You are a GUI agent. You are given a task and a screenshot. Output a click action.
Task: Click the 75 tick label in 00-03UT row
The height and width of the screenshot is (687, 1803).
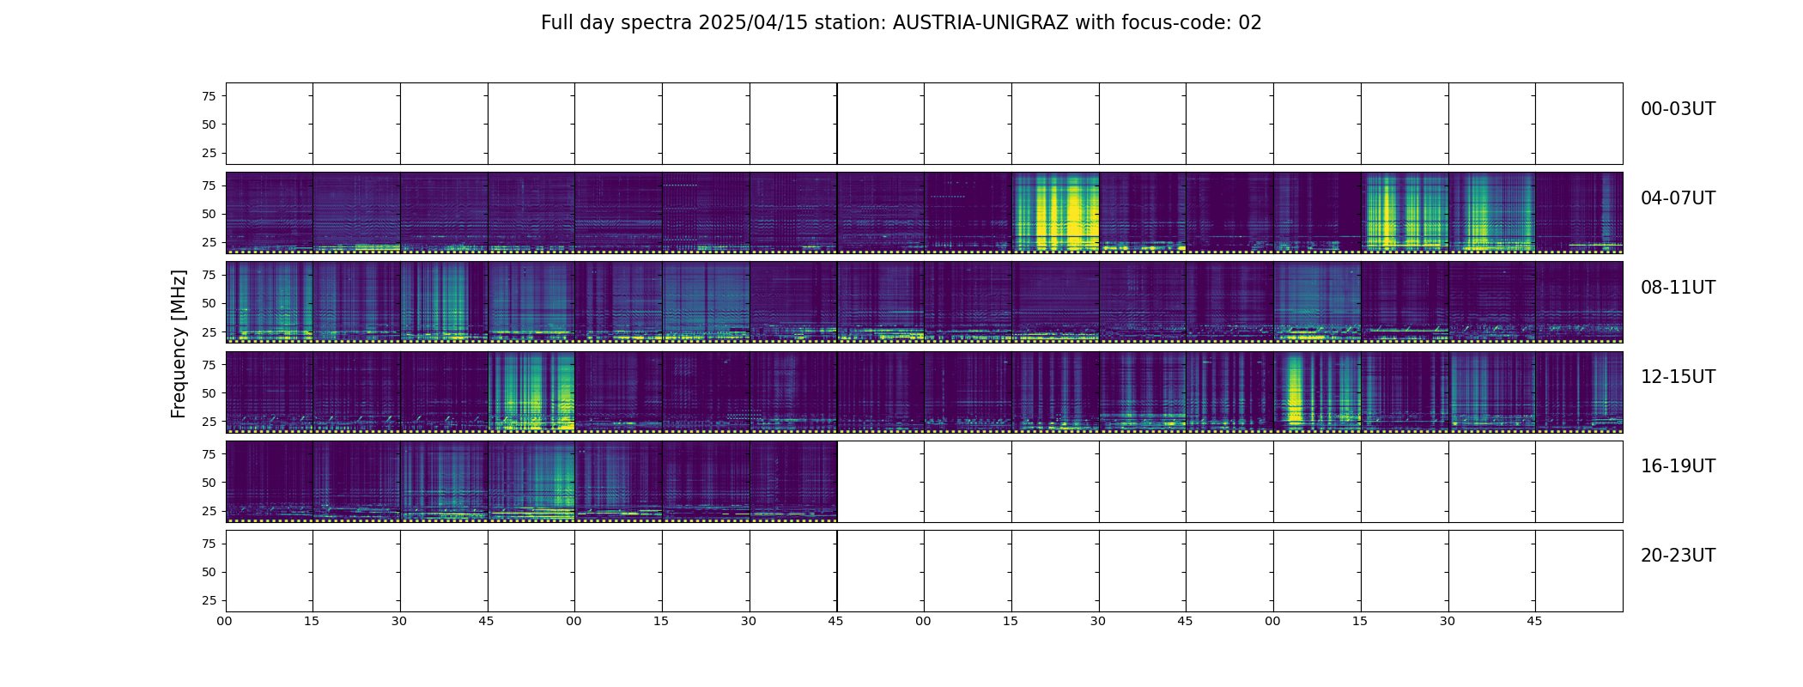tap(209, 96)
